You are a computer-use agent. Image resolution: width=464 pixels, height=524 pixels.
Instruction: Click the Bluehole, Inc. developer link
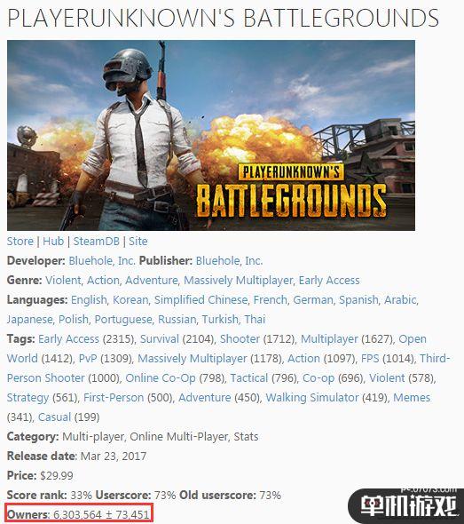(102, 260)
